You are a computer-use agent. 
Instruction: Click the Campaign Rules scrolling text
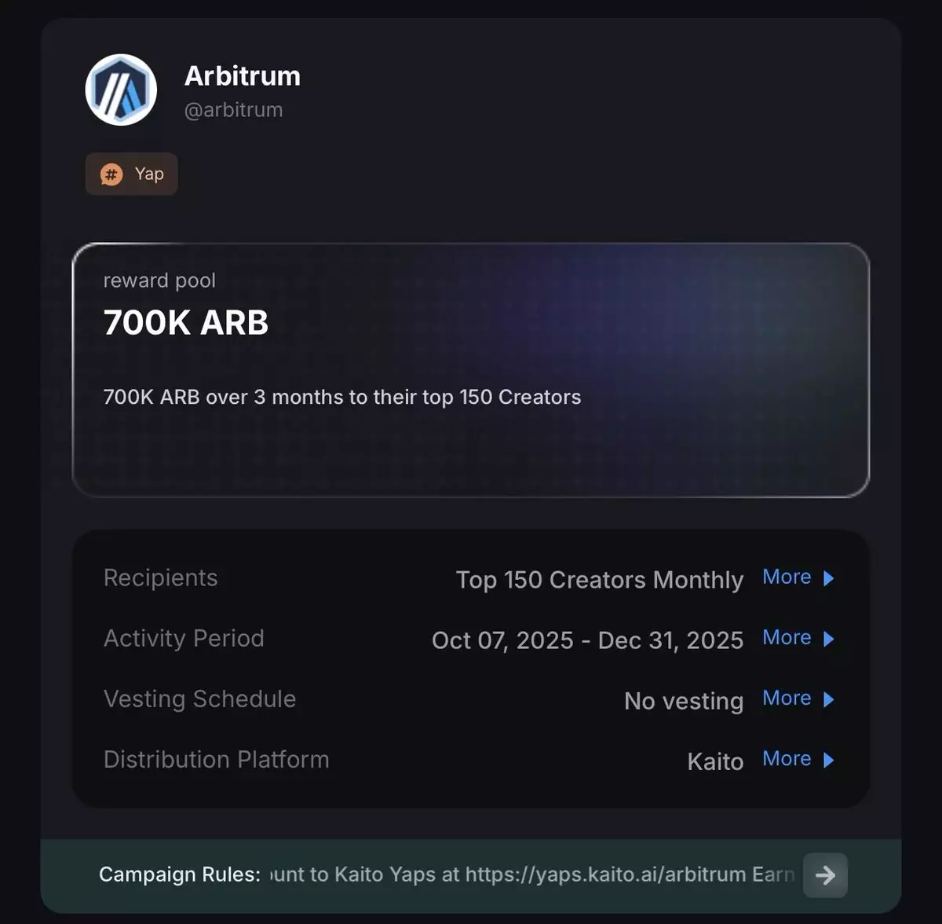click(x=532, y=874)
